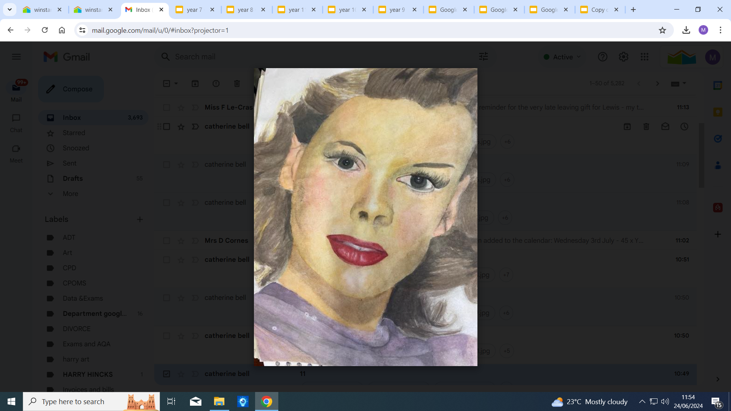Open the Drafts folder
The height and width of the screenshot is (411, 731).
(93, 178)
